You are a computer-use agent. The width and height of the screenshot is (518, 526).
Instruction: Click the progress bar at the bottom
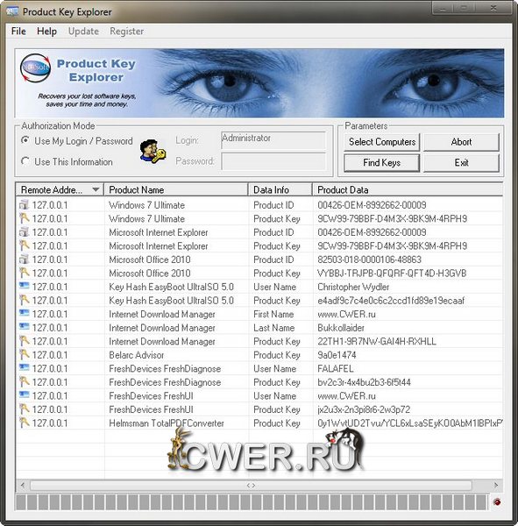[x=252, y=502]
